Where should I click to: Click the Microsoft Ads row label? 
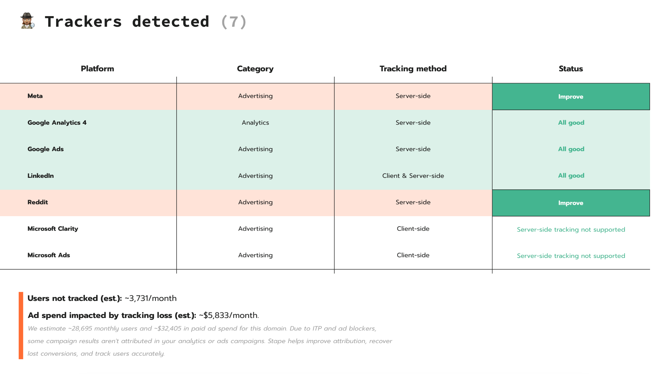[x=48, y=255]
